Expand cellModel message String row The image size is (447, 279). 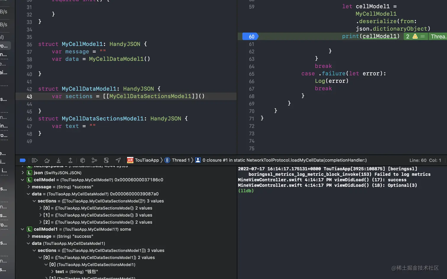pos(28,187)
